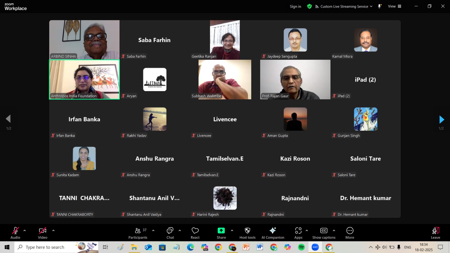Select Geetika Ranjan video tile

(x=225, y=40)
